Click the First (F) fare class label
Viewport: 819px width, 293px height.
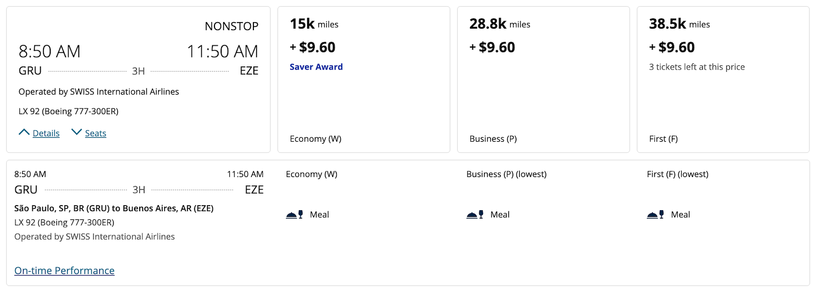point(663,139)
